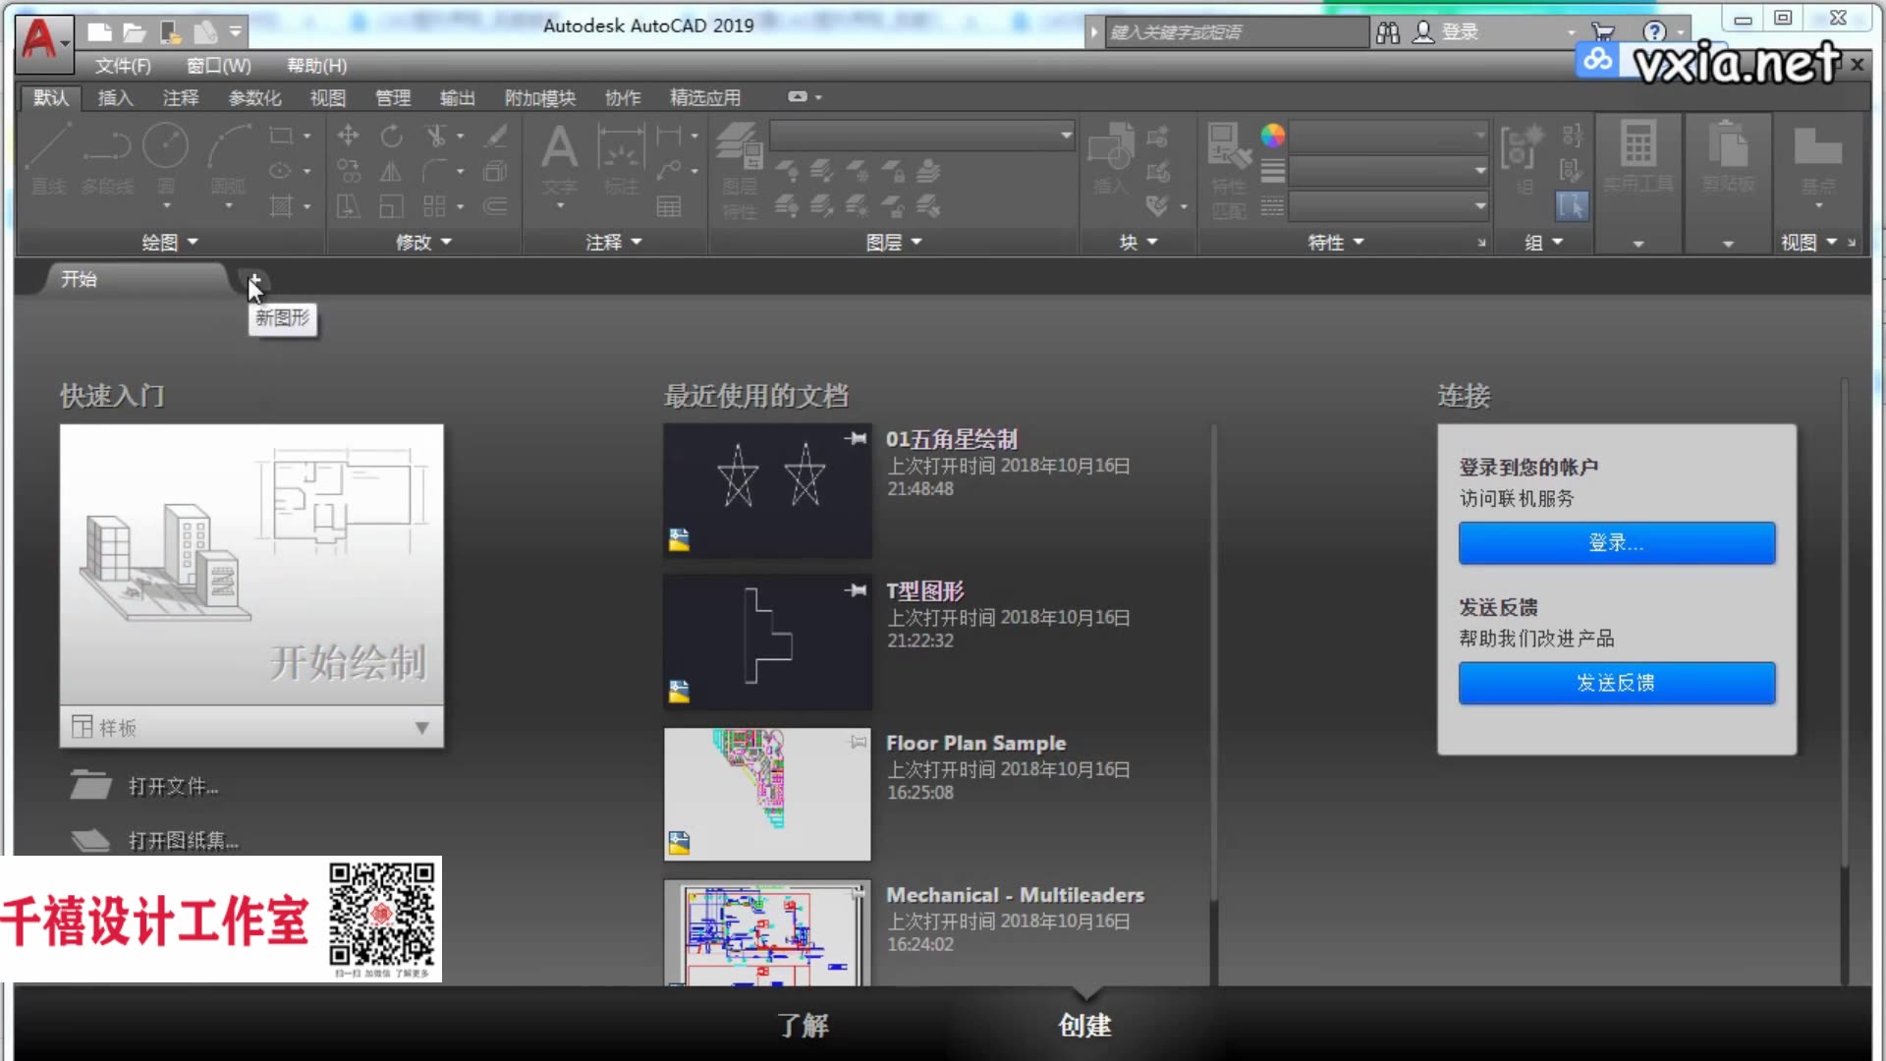Select the 圆 circle tool
1886x1061 pixels.
tap(165, 157)
